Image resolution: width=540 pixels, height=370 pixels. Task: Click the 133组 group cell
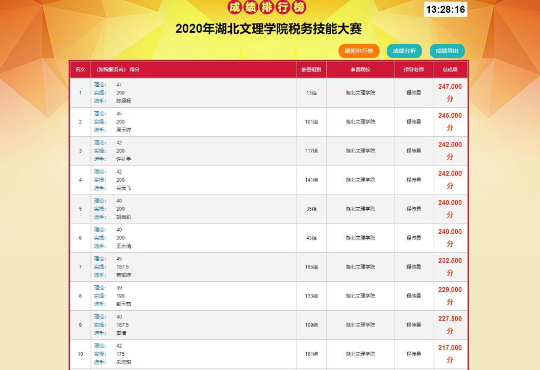pos(311,296)
